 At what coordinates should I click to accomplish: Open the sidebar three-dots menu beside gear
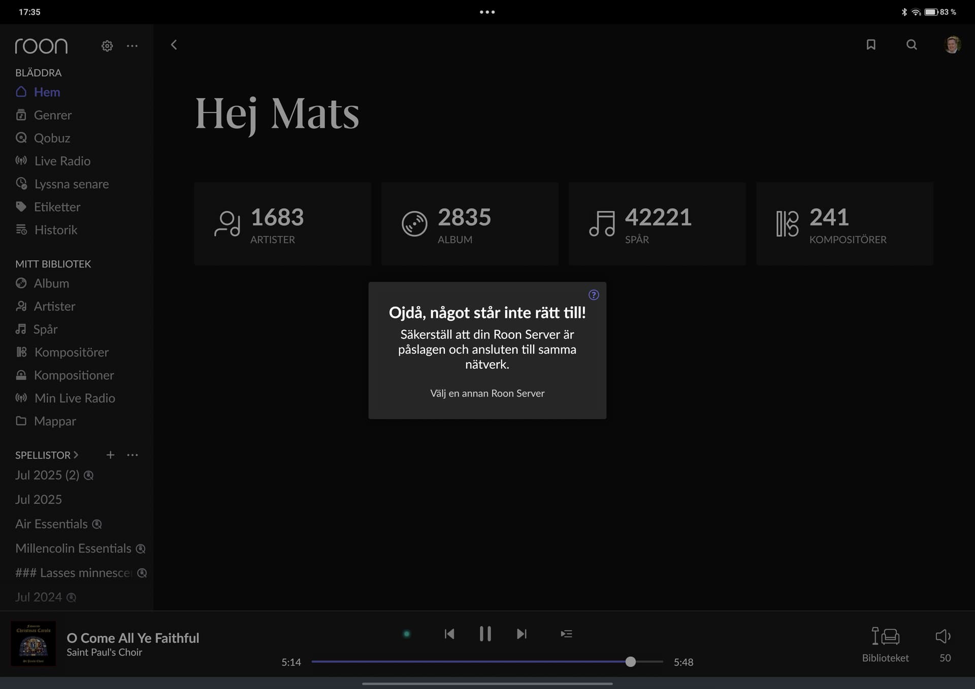pos(132,46)
